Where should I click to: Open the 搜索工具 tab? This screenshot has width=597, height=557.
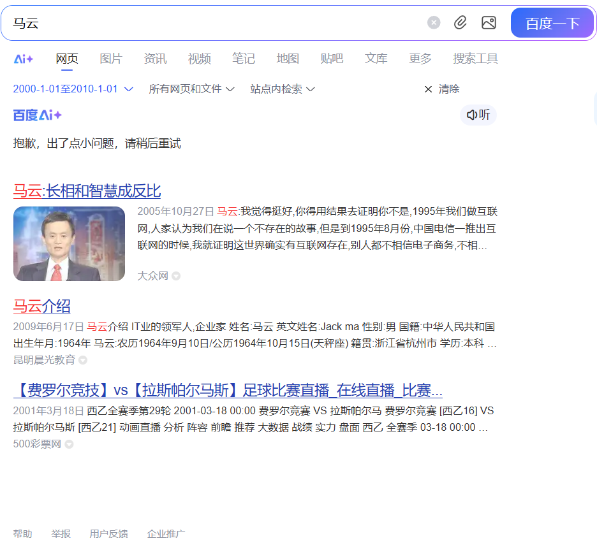pyautogui.click(x=475, y=59)
